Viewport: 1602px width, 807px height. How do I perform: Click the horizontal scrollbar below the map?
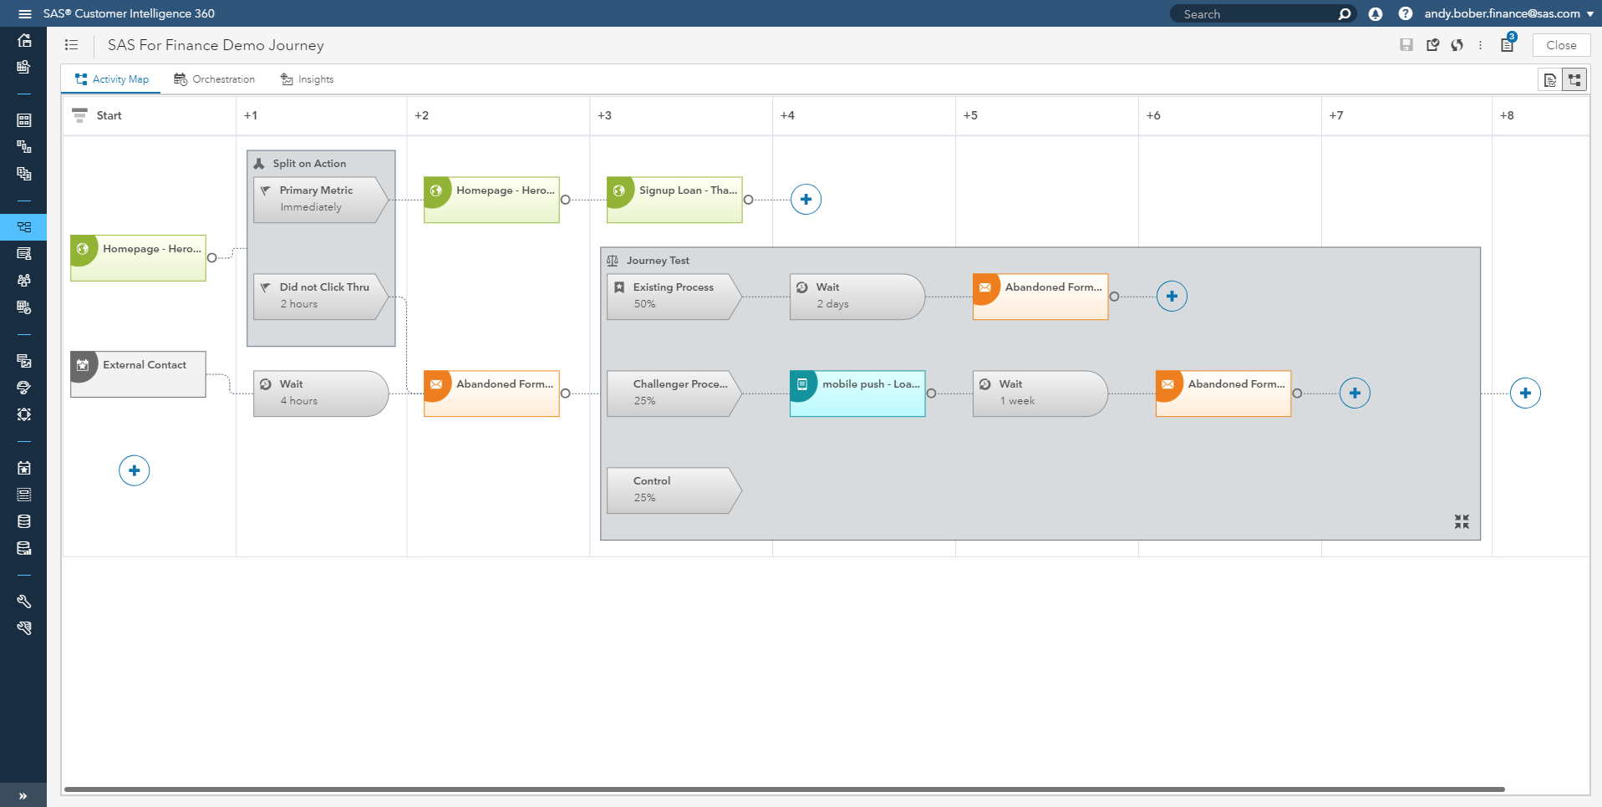(784, 789)
